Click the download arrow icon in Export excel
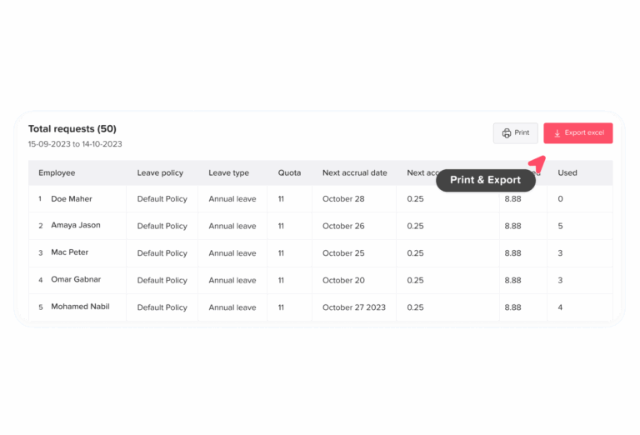 tap(557, 133)
